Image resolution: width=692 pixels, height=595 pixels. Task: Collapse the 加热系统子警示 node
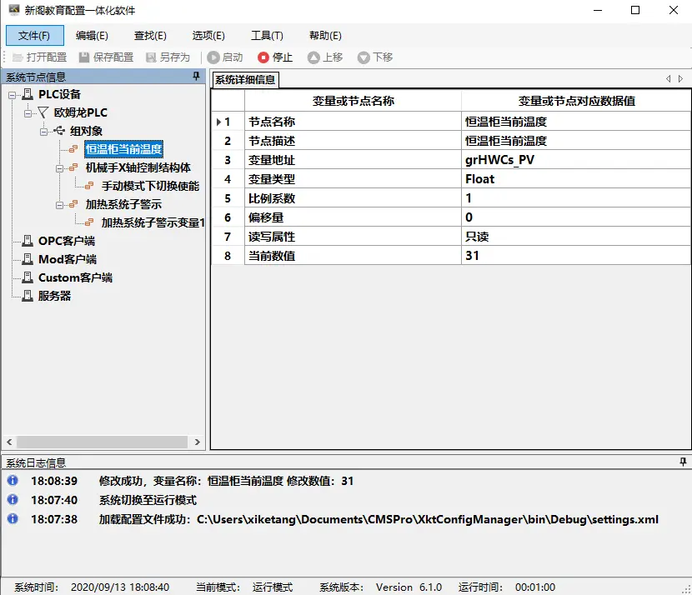[x=59, y=205]
